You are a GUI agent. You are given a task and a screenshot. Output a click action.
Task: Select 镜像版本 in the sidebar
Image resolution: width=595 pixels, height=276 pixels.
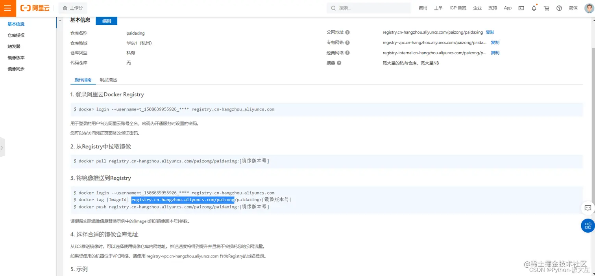16,57
